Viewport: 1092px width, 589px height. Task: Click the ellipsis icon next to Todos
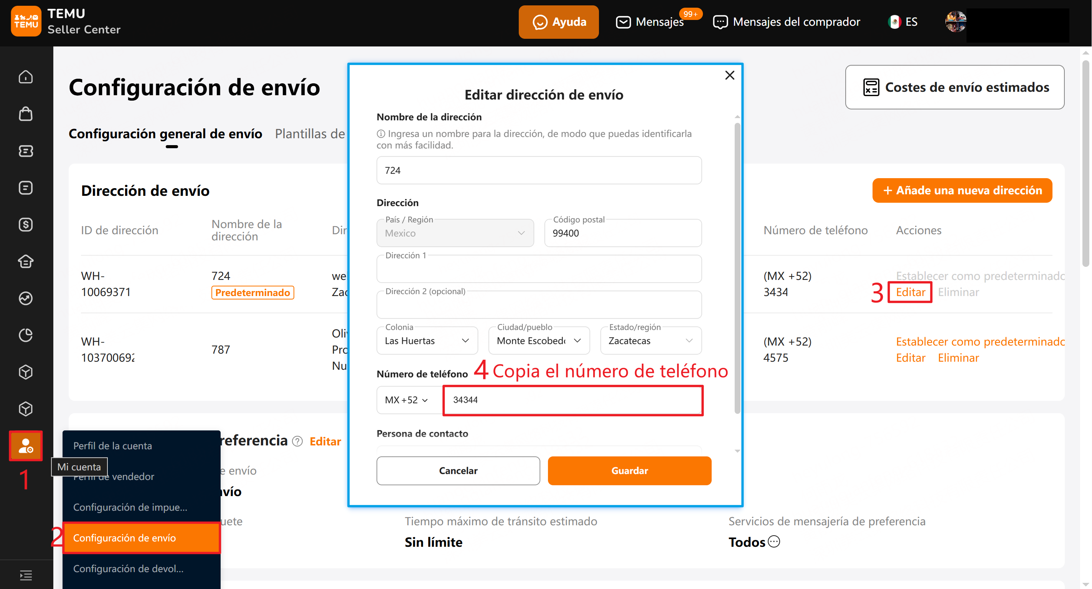(774, 541)
